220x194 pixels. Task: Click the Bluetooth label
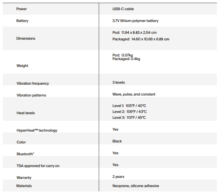pyautogui.click(x=25, y=154)
